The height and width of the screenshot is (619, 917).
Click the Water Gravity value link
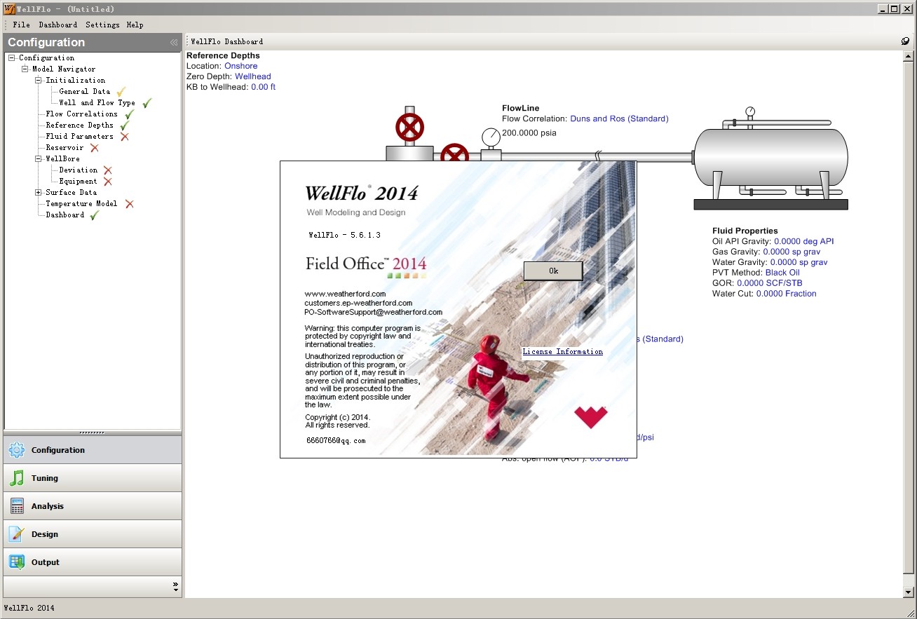(799, 262)
